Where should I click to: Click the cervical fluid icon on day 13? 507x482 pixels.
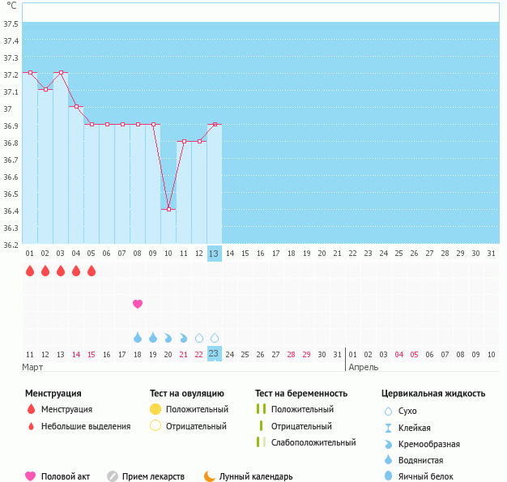[215, 337]
